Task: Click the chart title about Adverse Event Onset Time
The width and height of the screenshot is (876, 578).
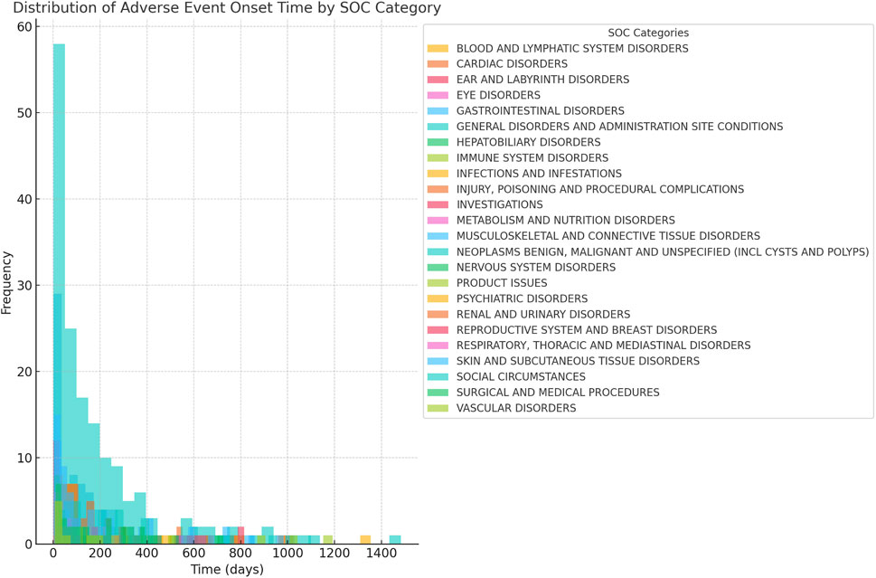Action: pos(227,8)
